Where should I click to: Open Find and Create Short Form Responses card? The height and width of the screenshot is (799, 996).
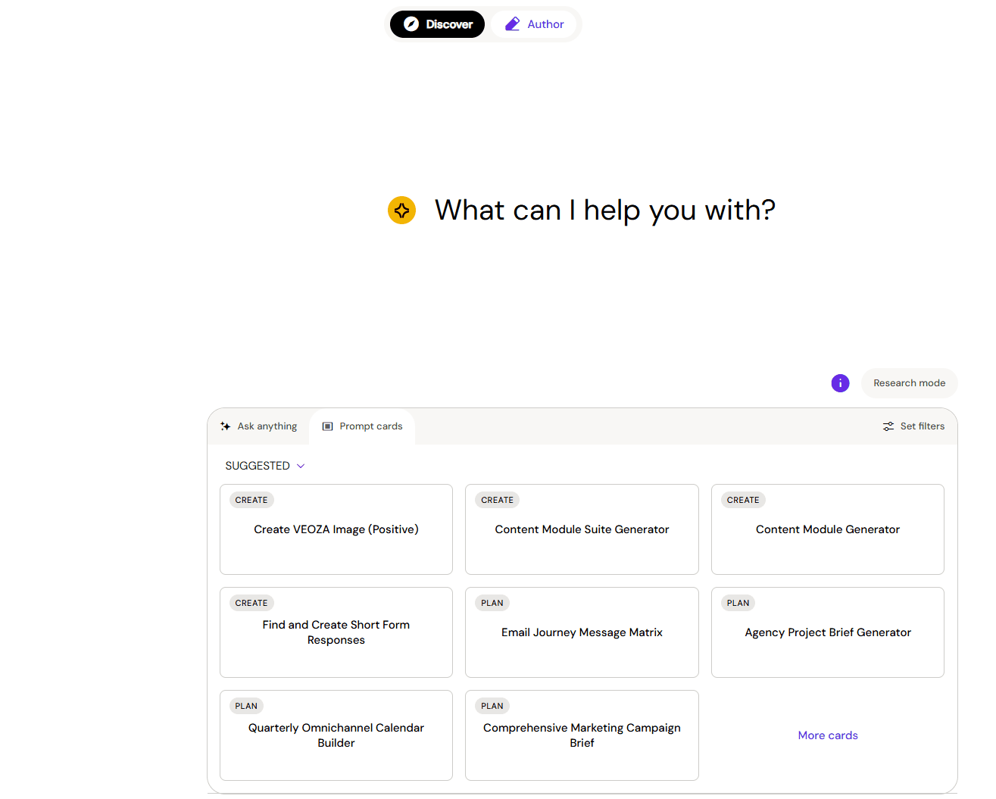pos(336,632)
